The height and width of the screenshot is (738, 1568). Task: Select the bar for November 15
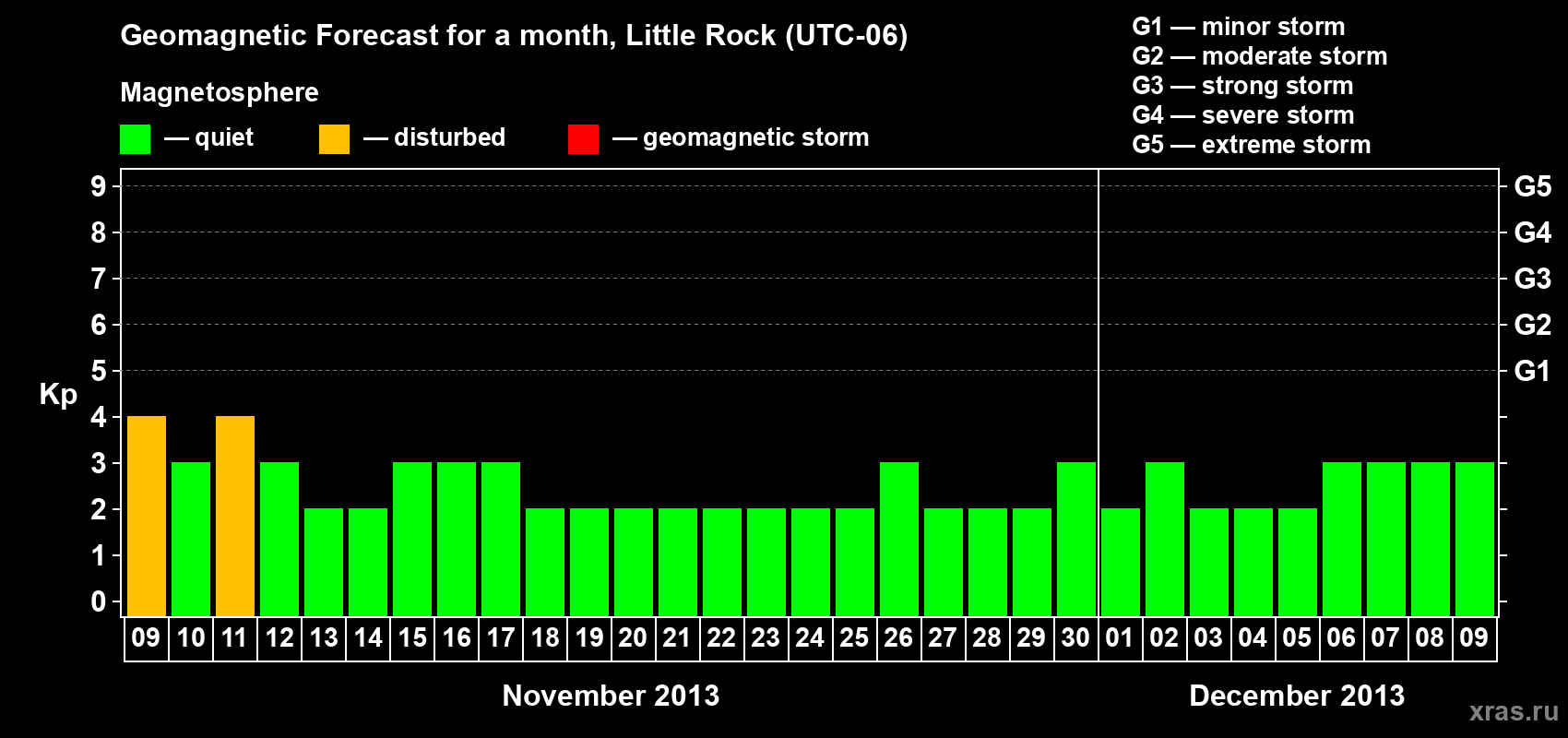(412, 540)
